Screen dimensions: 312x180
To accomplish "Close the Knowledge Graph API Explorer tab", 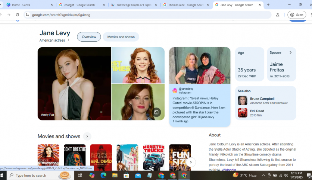I will point(156,5).
